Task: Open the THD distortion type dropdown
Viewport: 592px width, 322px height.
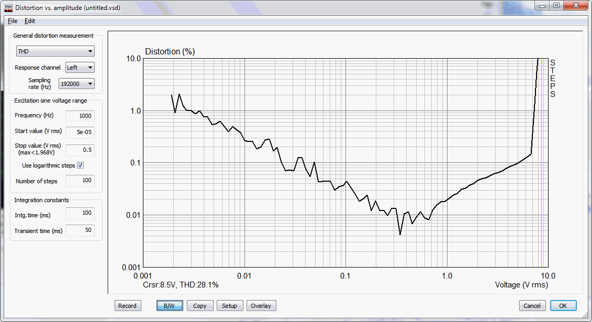Action: (x=55, y=51)
